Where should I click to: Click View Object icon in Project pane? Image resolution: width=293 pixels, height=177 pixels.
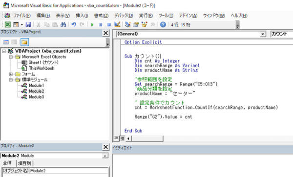click(x=14, y=42)
